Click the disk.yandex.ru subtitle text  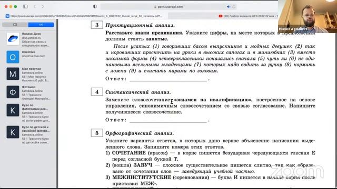coord(32,38)
